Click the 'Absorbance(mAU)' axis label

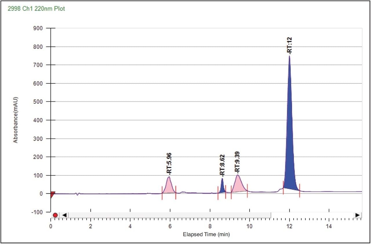(x=16, y=120)
